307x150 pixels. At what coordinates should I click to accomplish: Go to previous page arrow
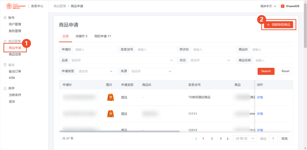(196, 139)
